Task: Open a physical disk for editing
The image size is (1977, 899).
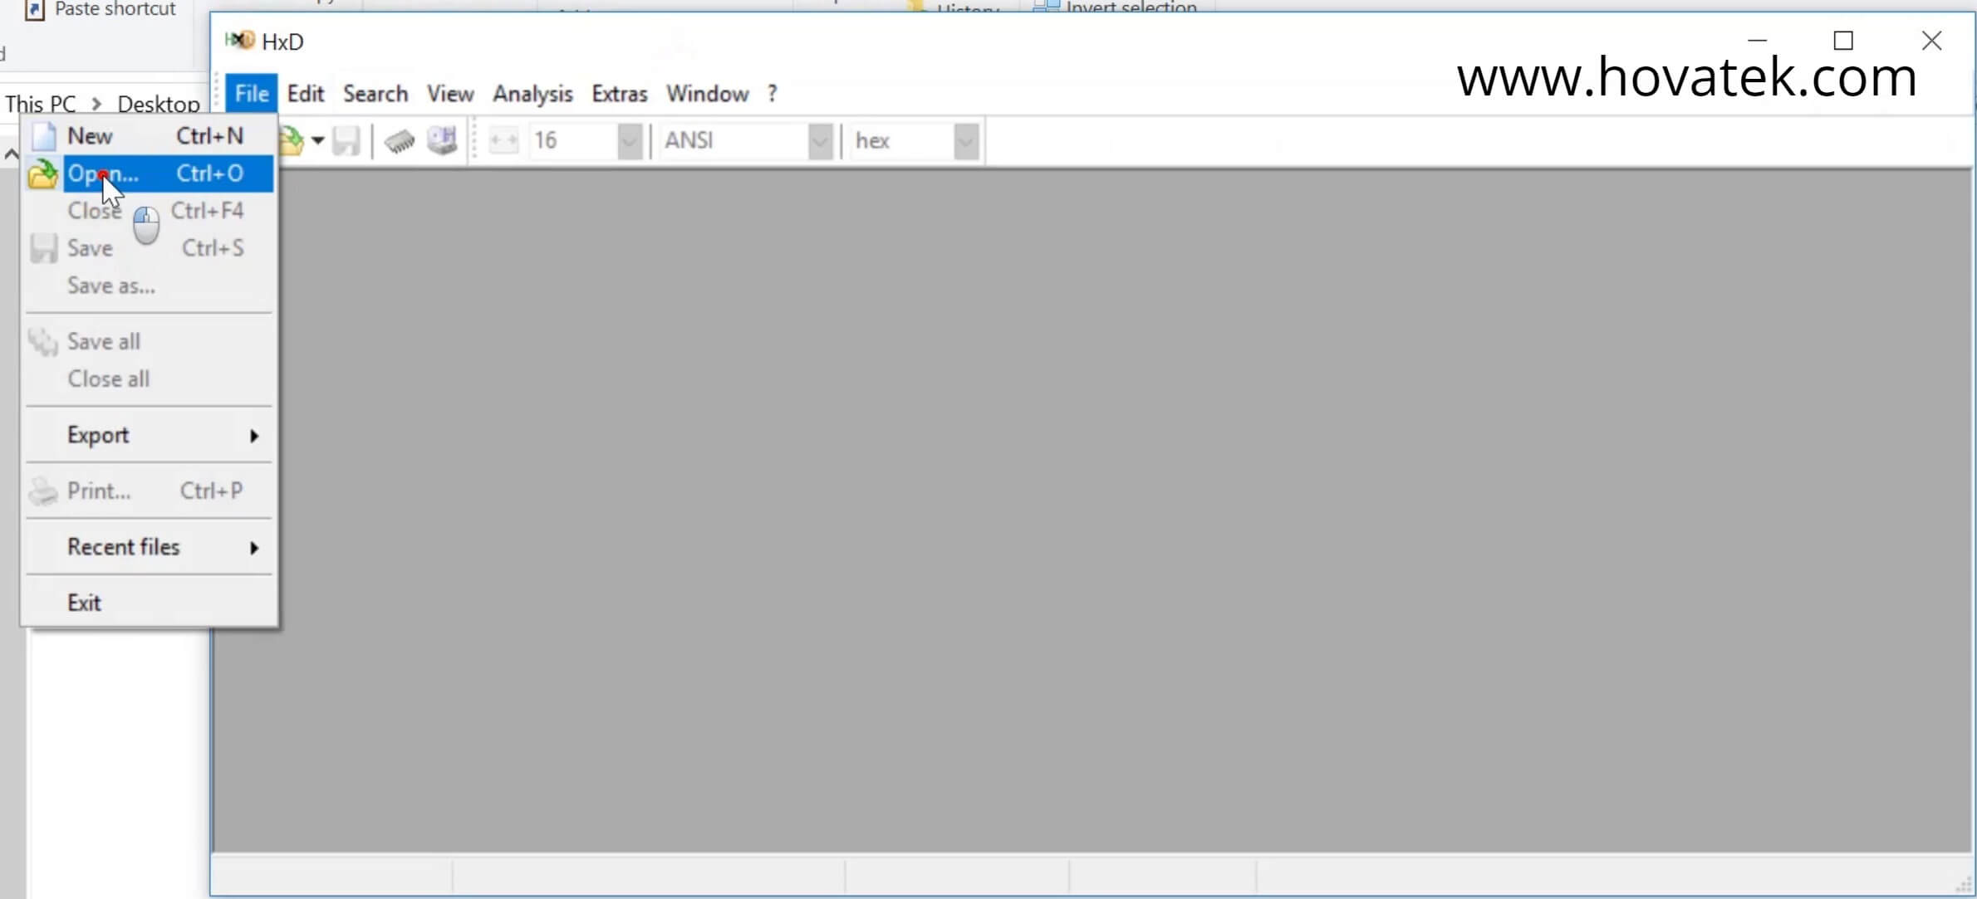Action: [442, 140]
